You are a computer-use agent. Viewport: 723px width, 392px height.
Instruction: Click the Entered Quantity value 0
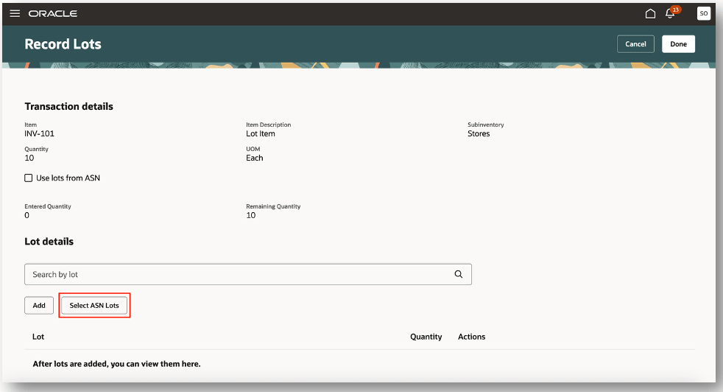[x=27, y=216]
